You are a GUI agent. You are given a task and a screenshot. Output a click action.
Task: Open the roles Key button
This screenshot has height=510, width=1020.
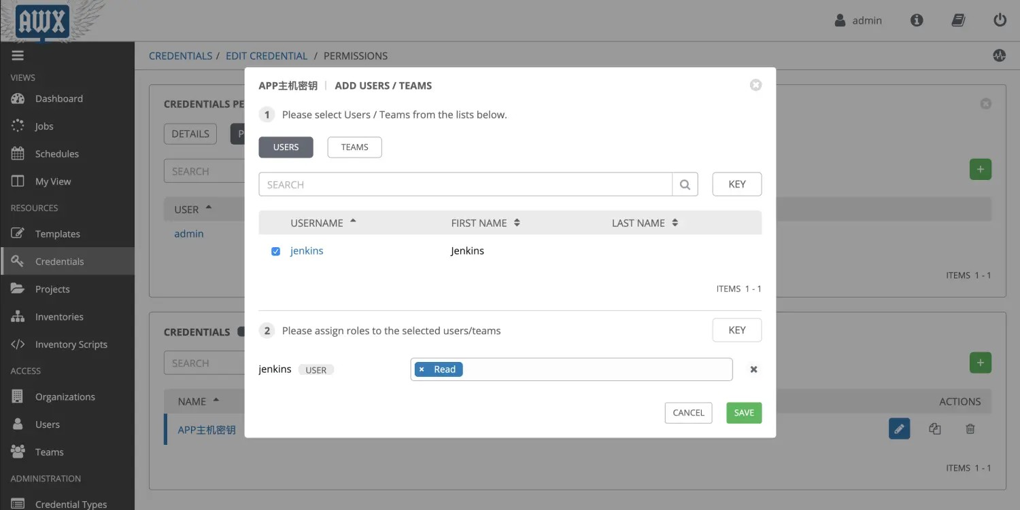click(x=736, y=330)
